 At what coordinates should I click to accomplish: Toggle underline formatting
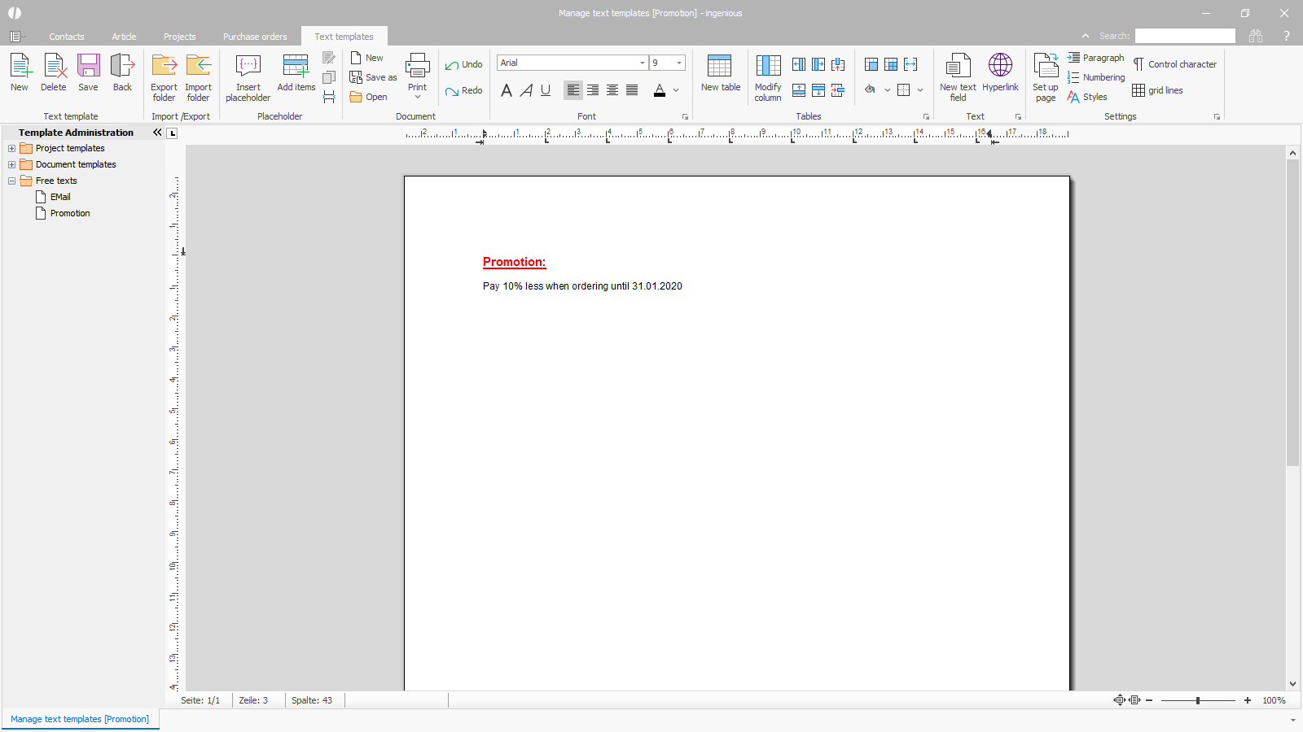(546, 90)
